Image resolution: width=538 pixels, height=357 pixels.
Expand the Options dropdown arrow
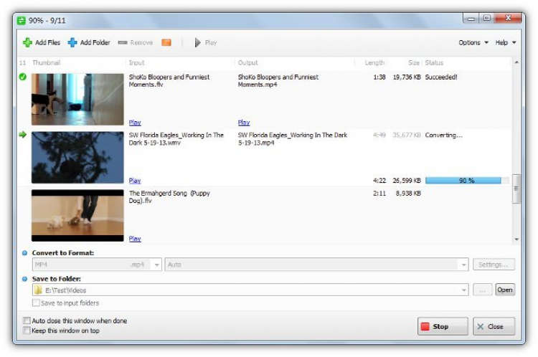(x=486, y=42)
